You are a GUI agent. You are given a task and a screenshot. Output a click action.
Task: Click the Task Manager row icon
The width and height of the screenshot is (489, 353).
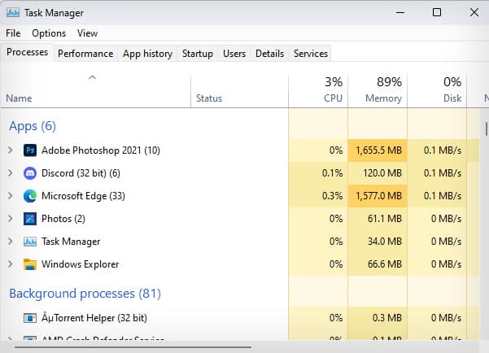coord(30,242)
